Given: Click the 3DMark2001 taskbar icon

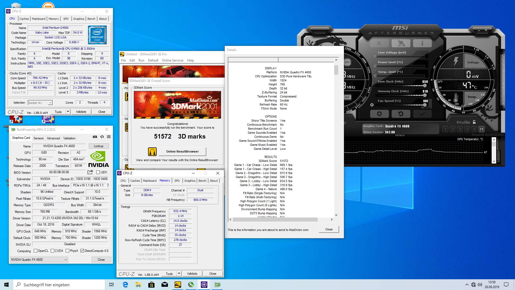Looking at the screenshot, I should (178, 285).
